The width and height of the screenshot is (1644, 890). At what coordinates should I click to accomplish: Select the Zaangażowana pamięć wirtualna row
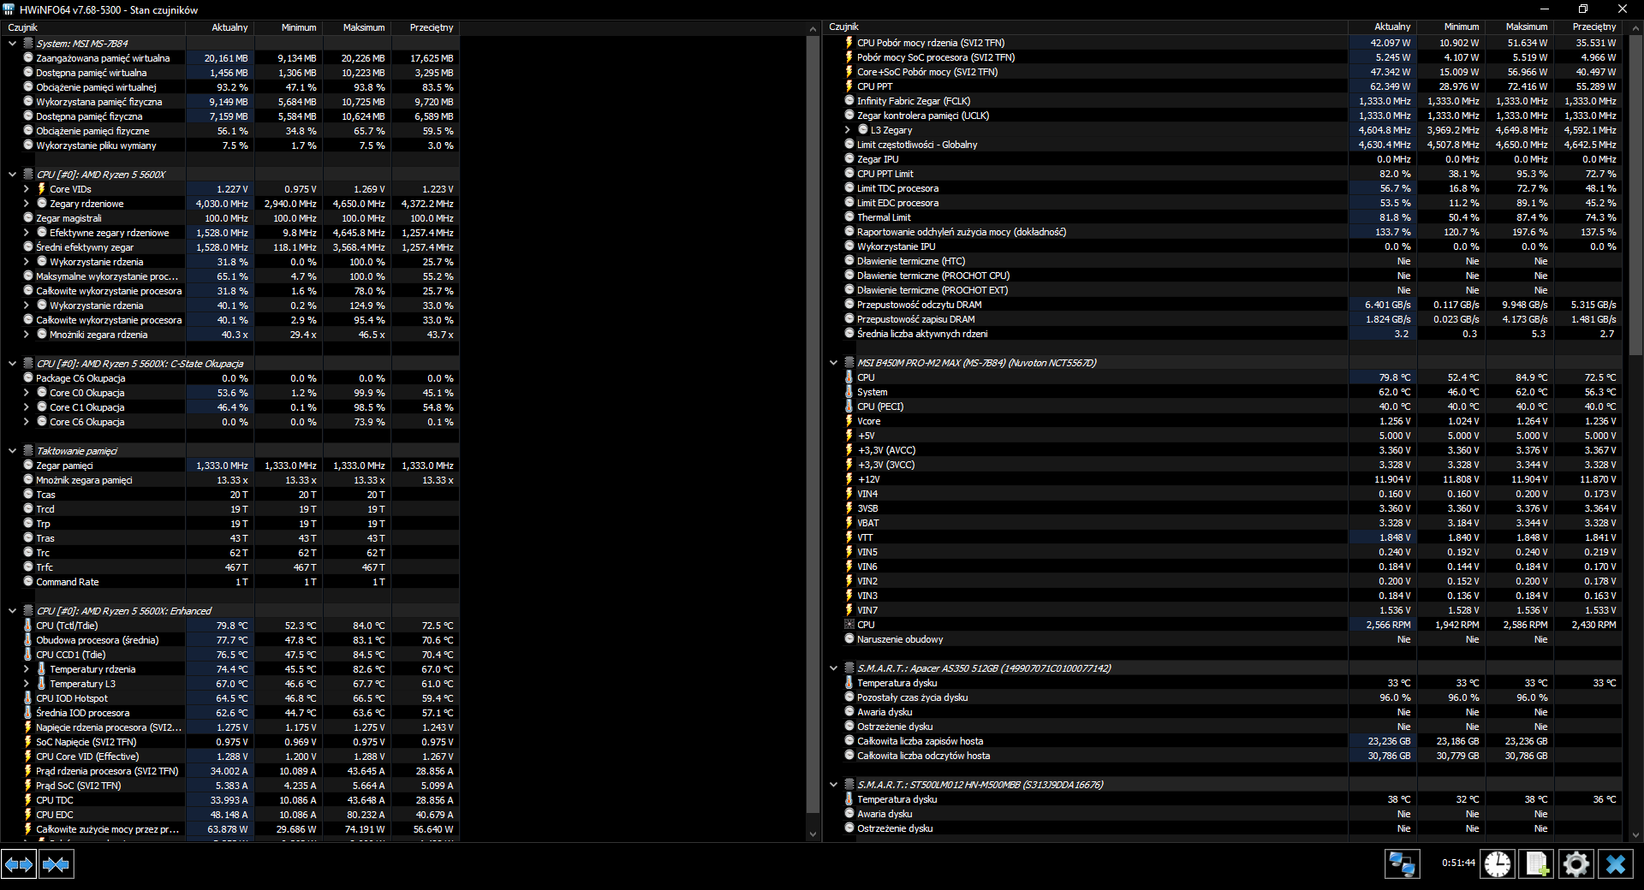click(x=229, y=58)
